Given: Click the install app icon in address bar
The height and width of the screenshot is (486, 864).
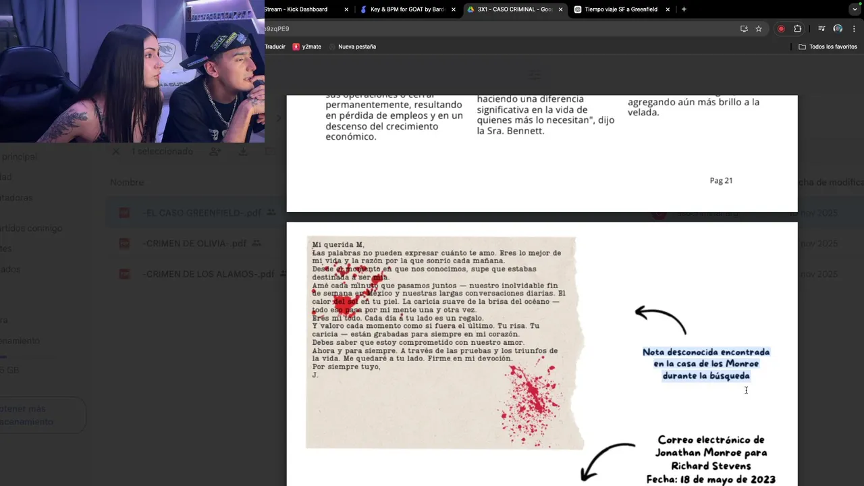Looking at the screenshot, I should [744, 29].
